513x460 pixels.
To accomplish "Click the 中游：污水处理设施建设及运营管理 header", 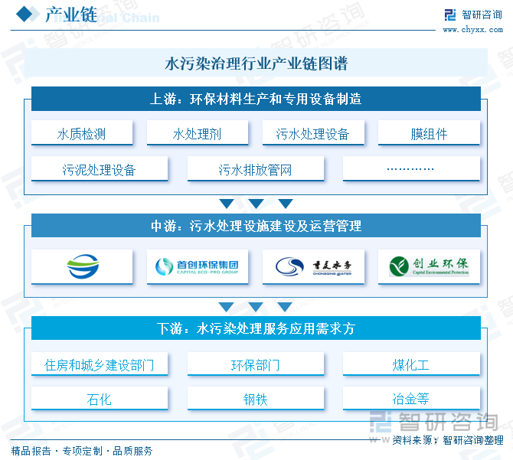I will (256, 226).
